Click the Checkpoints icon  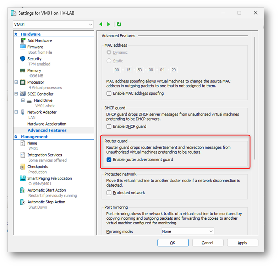23,167
